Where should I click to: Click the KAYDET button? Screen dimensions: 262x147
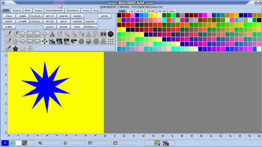coord(9,21)
